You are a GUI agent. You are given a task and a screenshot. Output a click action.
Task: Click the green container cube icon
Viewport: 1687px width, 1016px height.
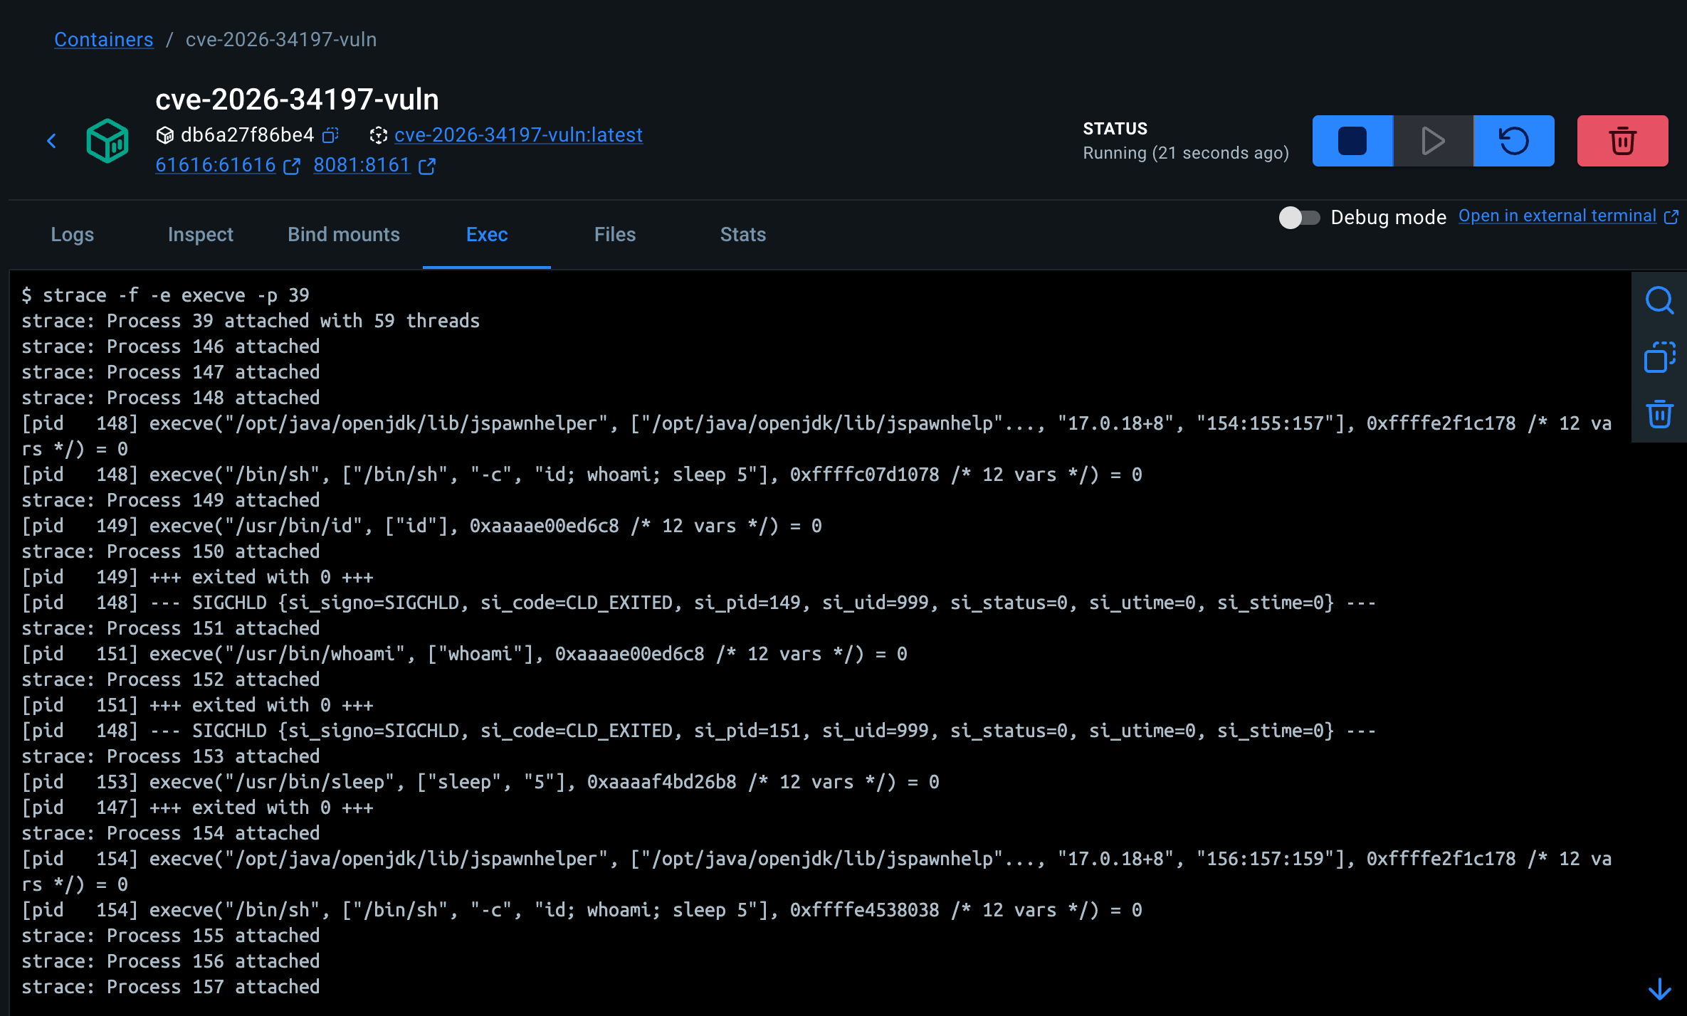coord(107,141)
